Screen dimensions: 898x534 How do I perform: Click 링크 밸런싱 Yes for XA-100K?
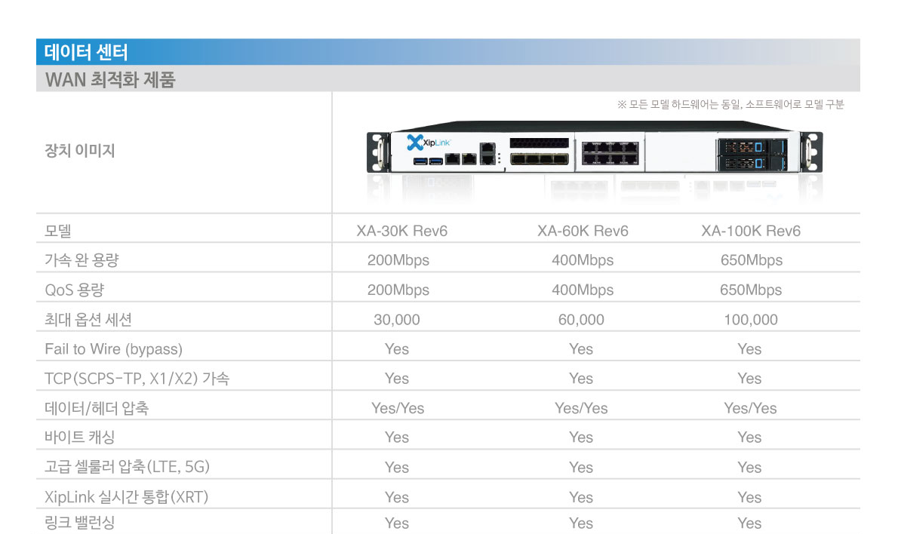pos(749,523)
